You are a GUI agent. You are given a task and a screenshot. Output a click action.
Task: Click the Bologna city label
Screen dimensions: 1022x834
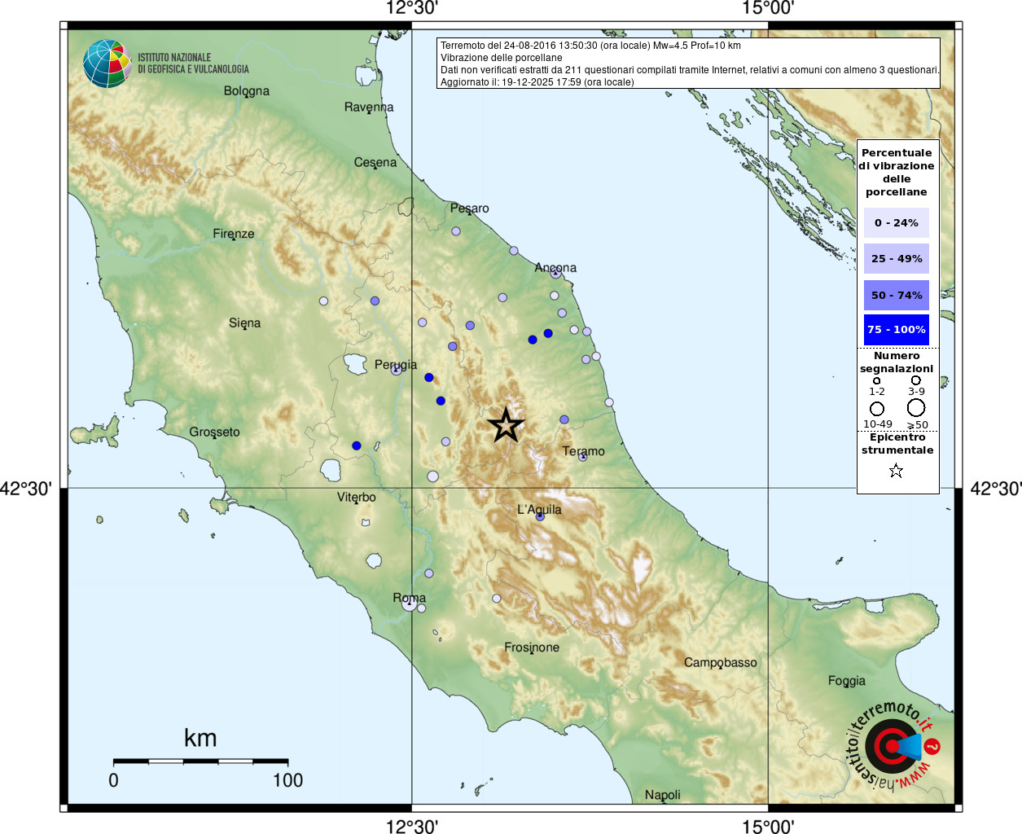[247, 90]
